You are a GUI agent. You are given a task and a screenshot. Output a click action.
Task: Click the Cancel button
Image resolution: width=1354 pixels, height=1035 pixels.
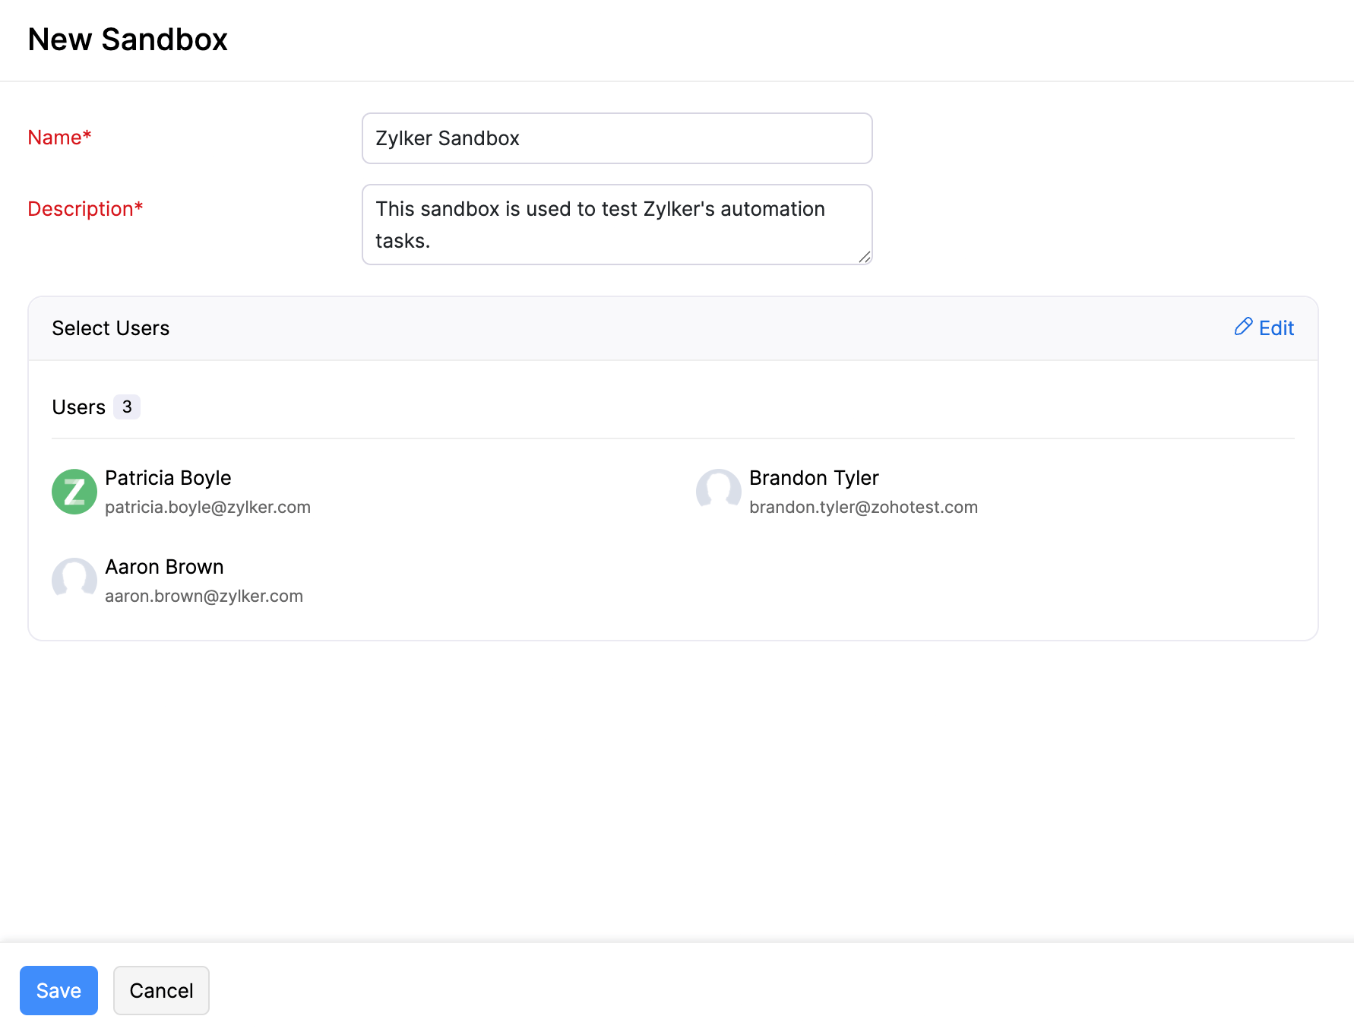(160, 990)
